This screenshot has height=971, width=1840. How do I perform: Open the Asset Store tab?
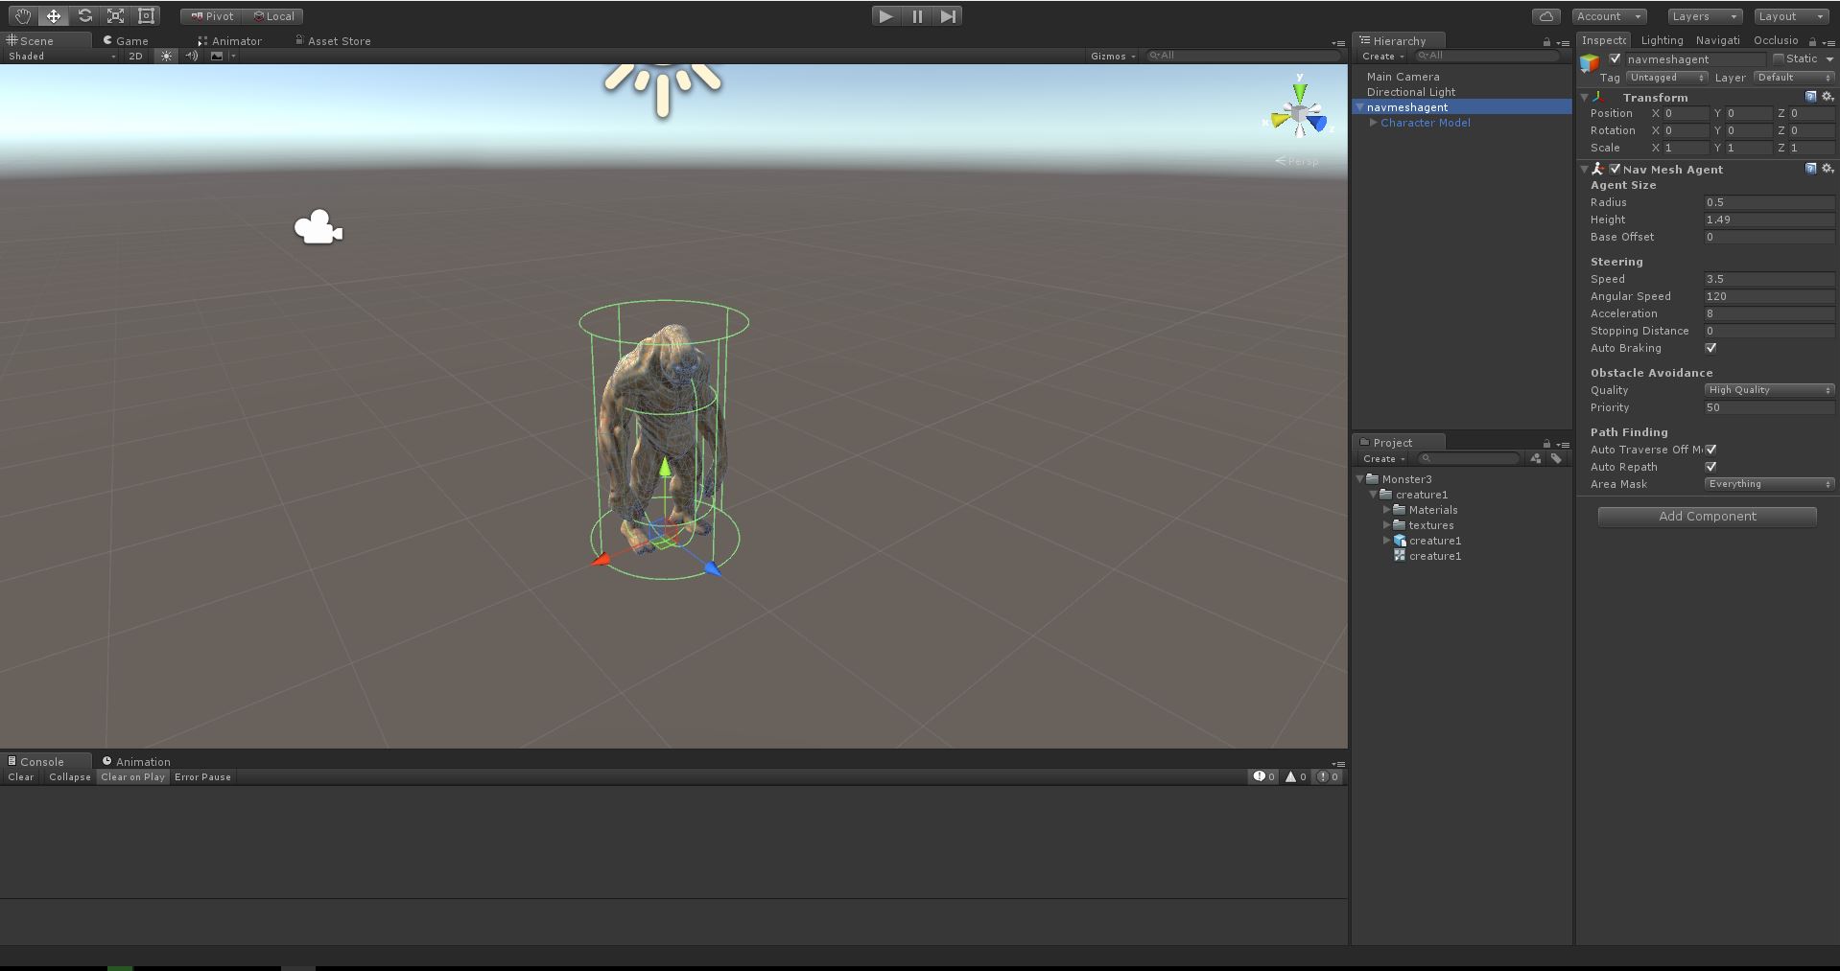tap(333, 40)
